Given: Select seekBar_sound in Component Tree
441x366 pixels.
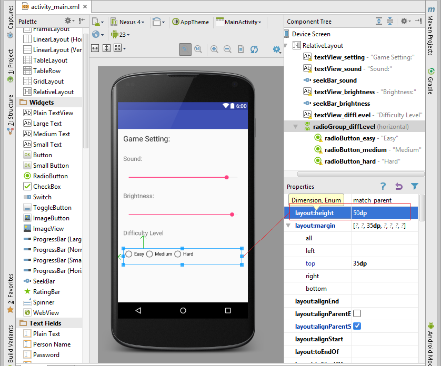Looking at the screenshot, I should point(335,80).
